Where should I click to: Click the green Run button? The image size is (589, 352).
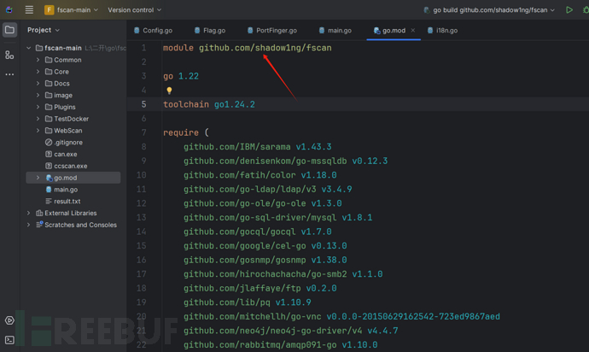click(x=569, y=10)
